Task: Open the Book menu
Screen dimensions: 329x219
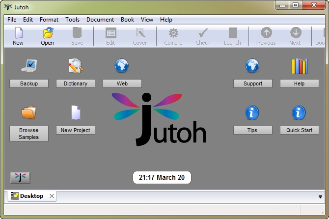Action: [127, 20]
